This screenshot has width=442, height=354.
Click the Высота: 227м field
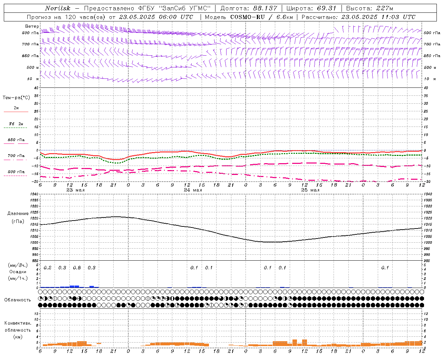point(369,8)
